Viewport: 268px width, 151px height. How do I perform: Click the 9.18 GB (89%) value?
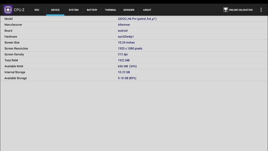127,78
